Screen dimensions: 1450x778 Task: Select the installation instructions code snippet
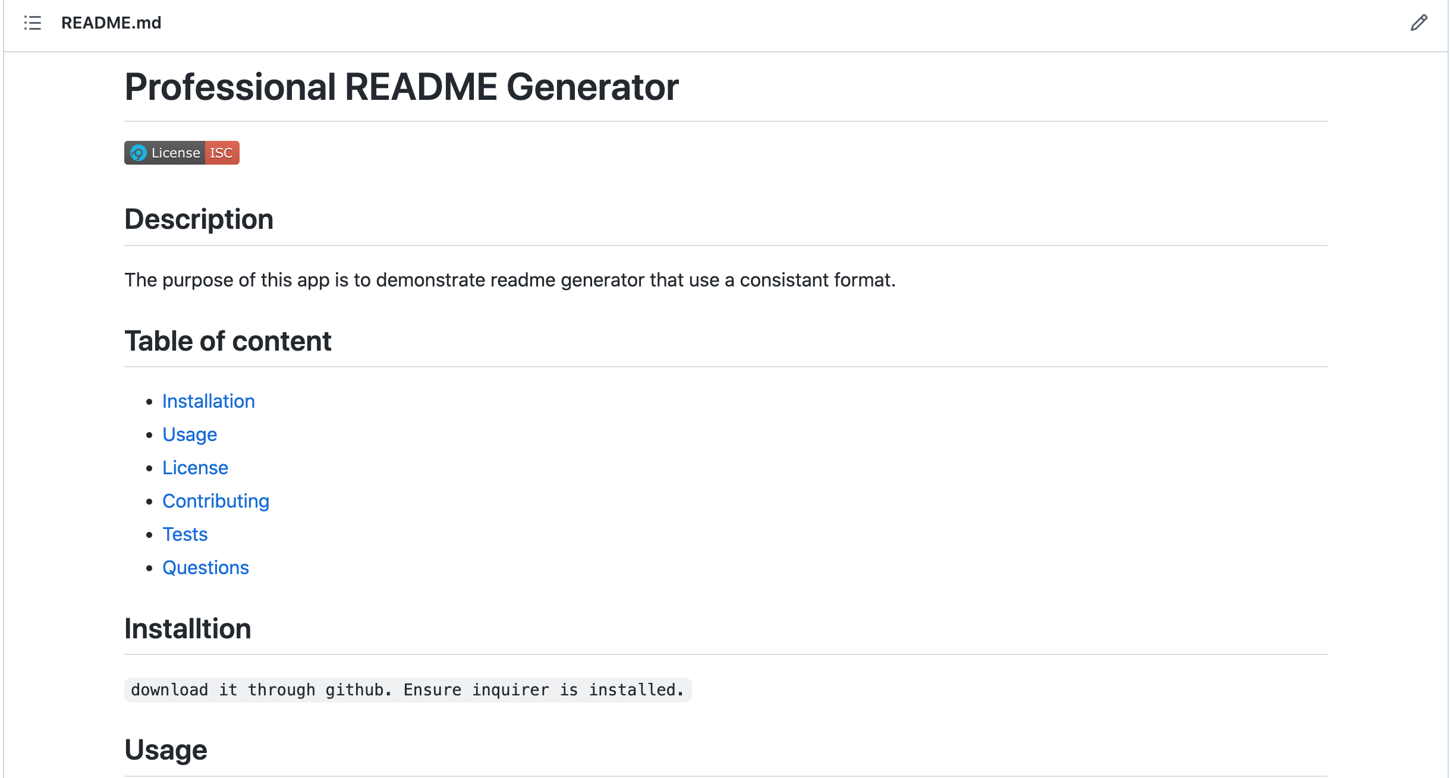click(407, 689)
